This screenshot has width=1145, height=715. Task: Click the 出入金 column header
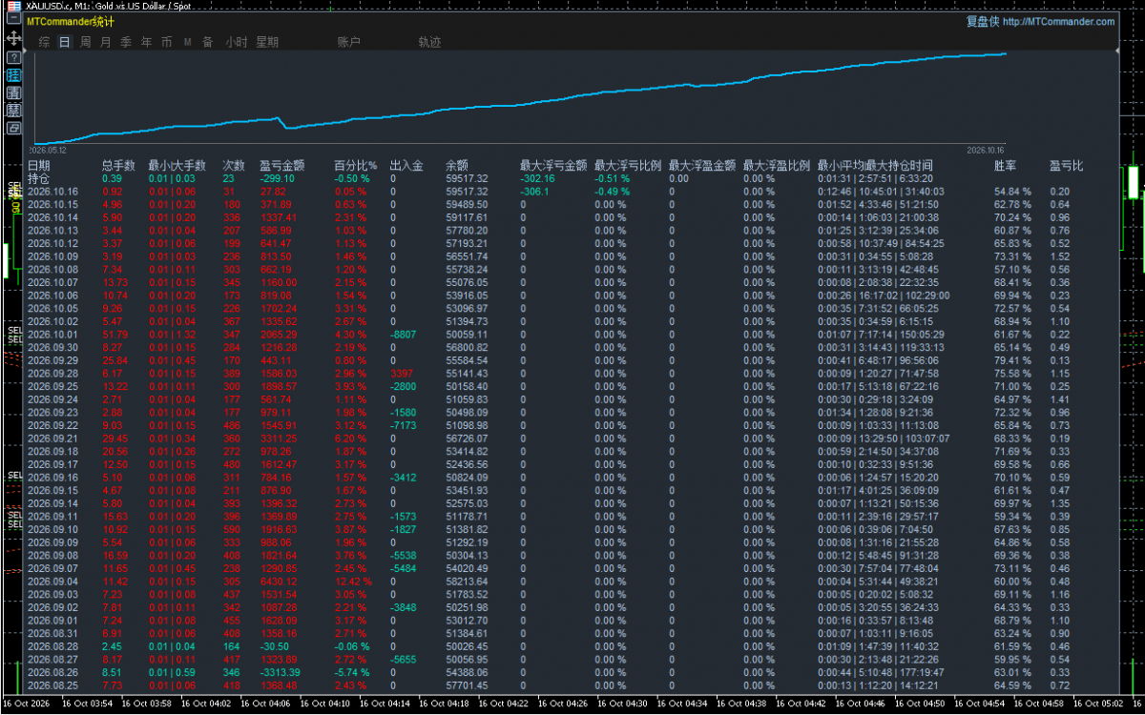pyautogui.click(x=406, y=166)
